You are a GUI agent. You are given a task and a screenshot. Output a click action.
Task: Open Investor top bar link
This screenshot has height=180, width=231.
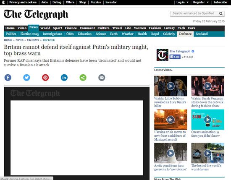tap(111, 3)
